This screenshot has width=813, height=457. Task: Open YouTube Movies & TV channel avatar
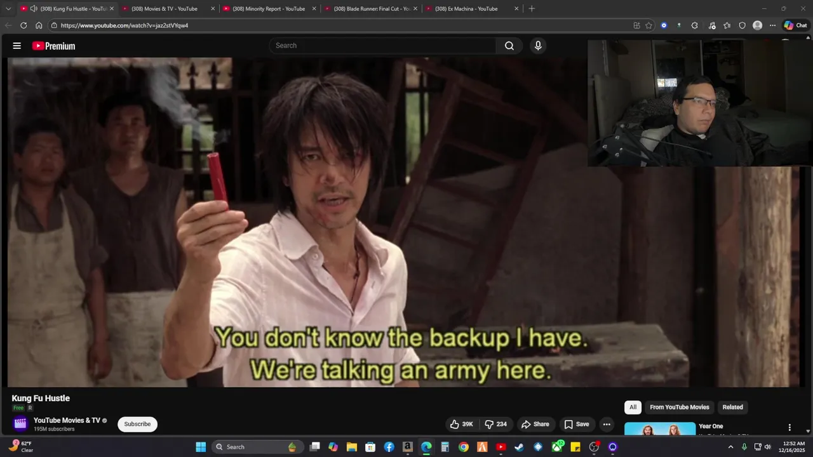click(20, 423)
